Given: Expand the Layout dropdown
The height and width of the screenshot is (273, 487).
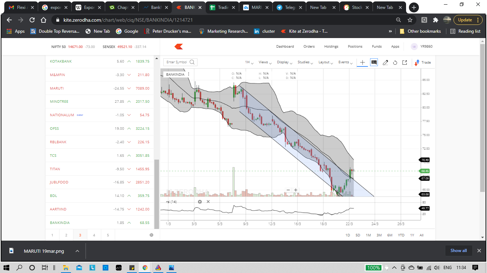Looking at the screenshot, I should click(x=326, y=62).
